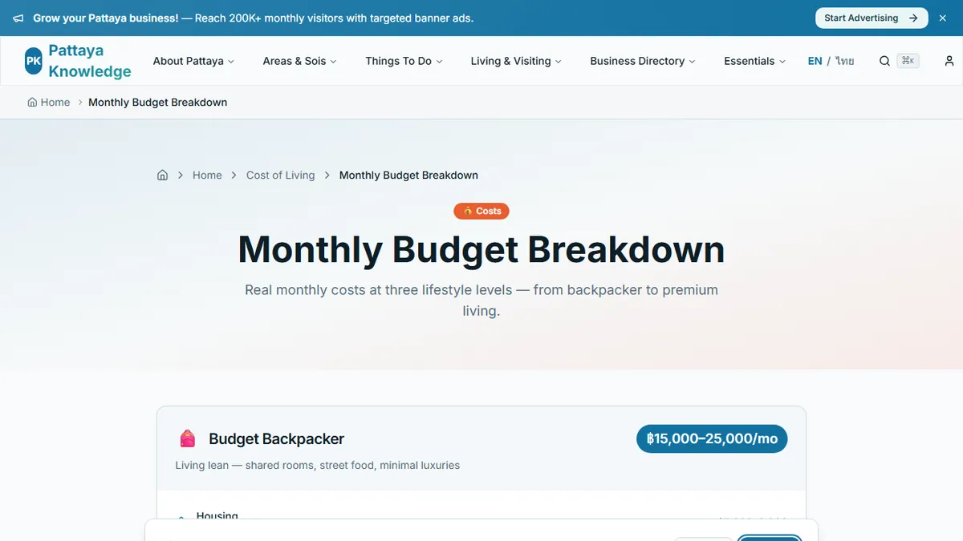The image size is (963, 541).
Task: Expand the Living & Visiting menu
Action: 516,61
